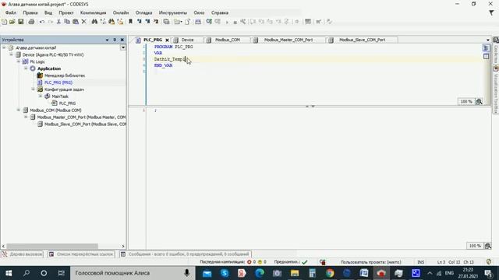
Task: Open the editor tabs overflow dropdown
Action: pyautogui.click(x=488, y=40)
